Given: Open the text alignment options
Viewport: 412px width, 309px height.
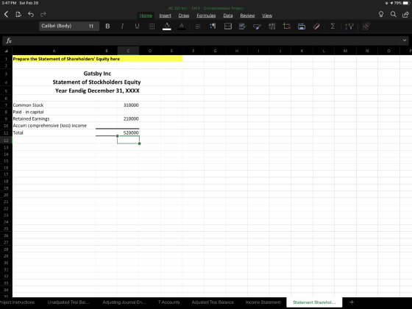Looking at the screenshot, I should tap(198, 26).
